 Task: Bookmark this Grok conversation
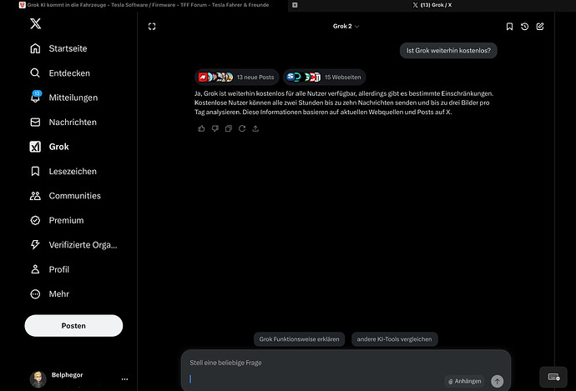click(x=509, y=27)
